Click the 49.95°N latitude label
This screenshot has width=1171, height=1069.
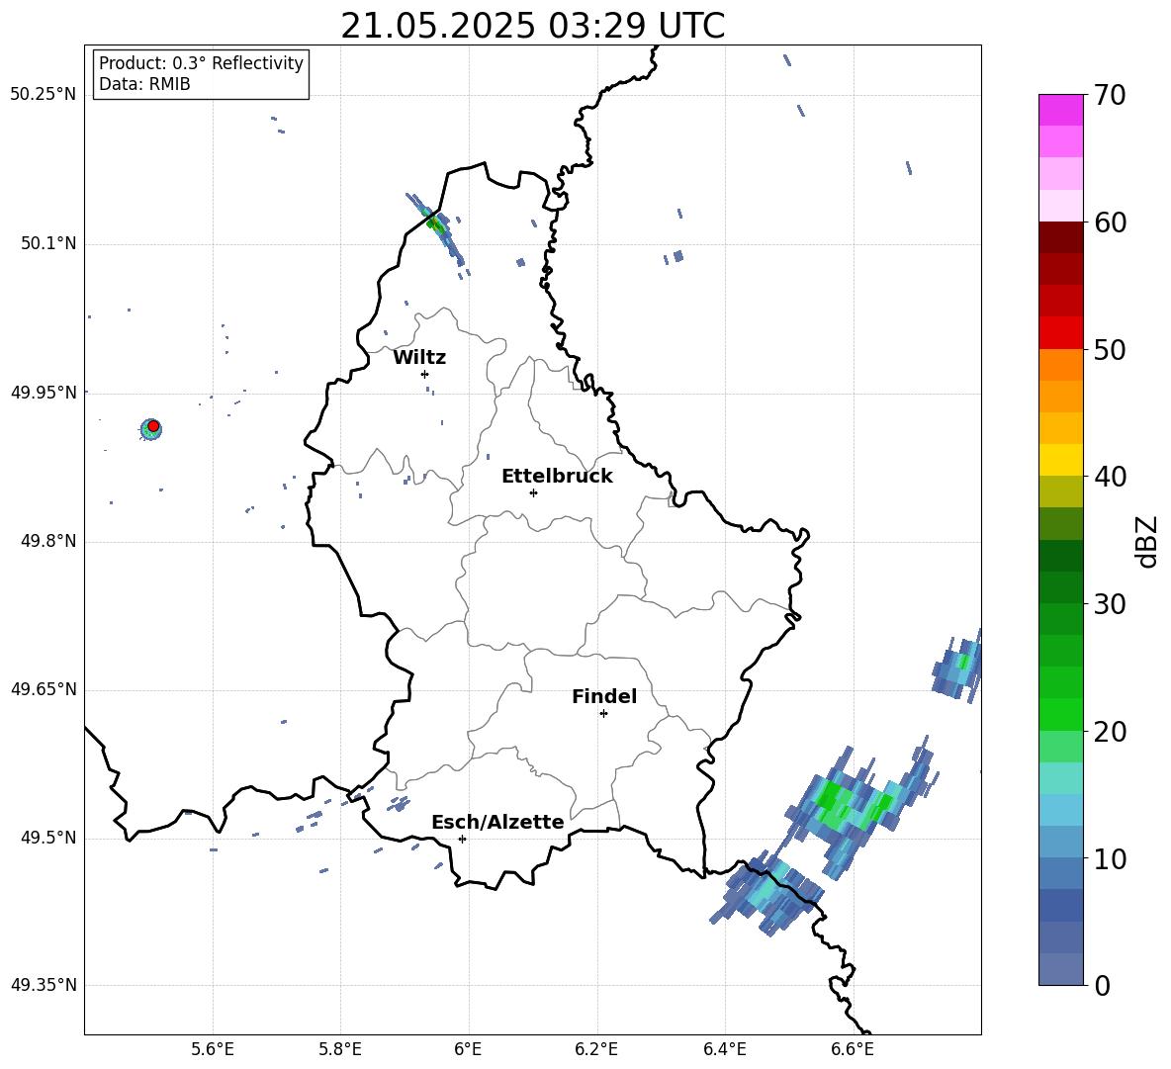click(44, 393)
